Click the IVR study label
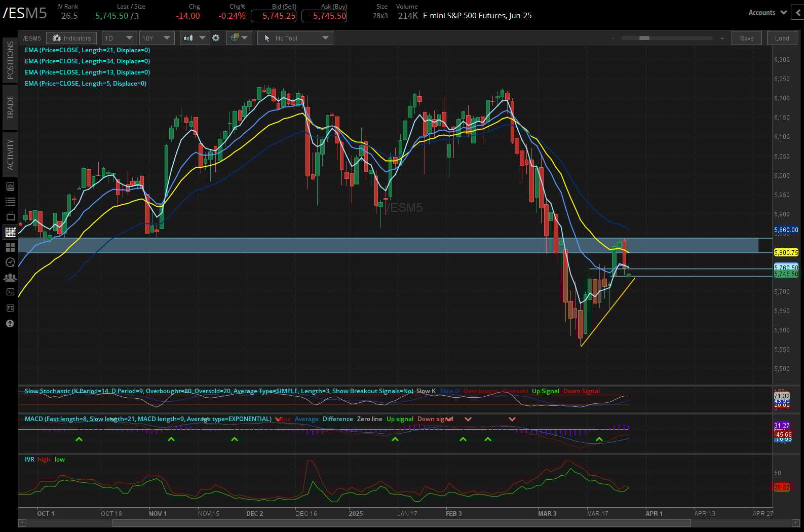This screenshot has height=532, width=804. tap(29, 459)
